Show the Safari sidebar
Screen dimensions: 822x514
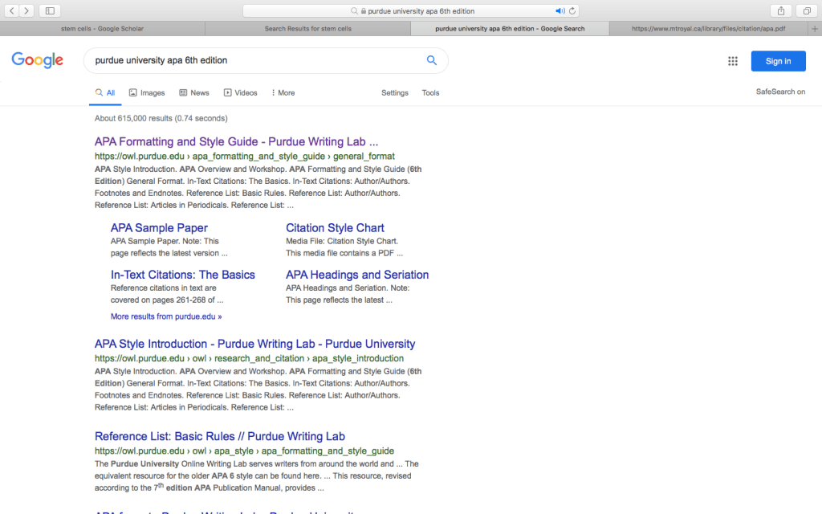click(50, 10)
